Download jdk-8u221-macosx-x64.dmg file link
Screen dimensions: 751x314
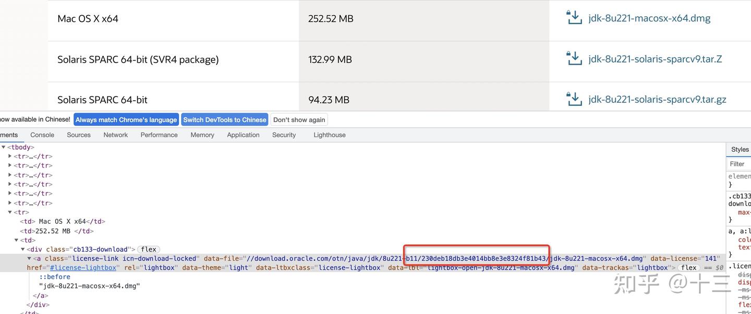click(x=649, y=18)
